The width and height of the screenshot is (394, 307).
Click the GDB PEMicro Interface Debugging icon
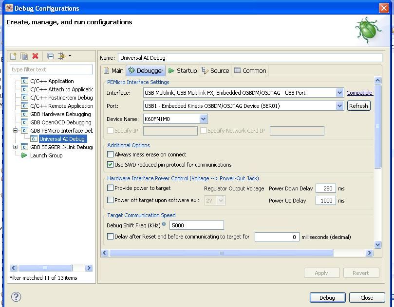24,131
